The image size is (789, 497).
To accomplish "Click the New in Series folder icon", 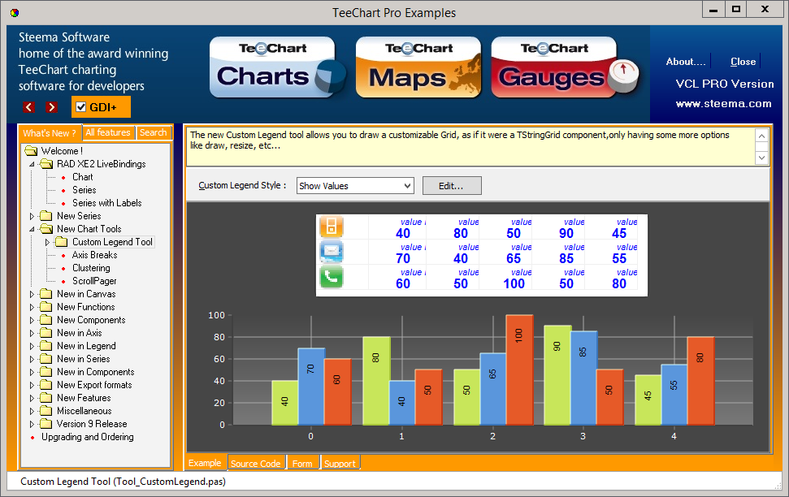I will click(x=46, y=359).
